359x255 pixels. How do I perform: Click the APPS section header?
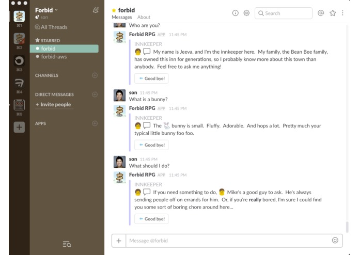[40, 123]
